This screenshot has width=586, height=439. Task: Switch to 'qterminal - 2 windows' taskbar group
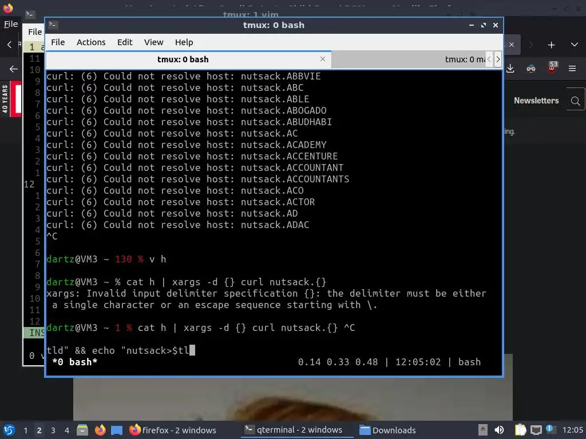click(298, 430)
